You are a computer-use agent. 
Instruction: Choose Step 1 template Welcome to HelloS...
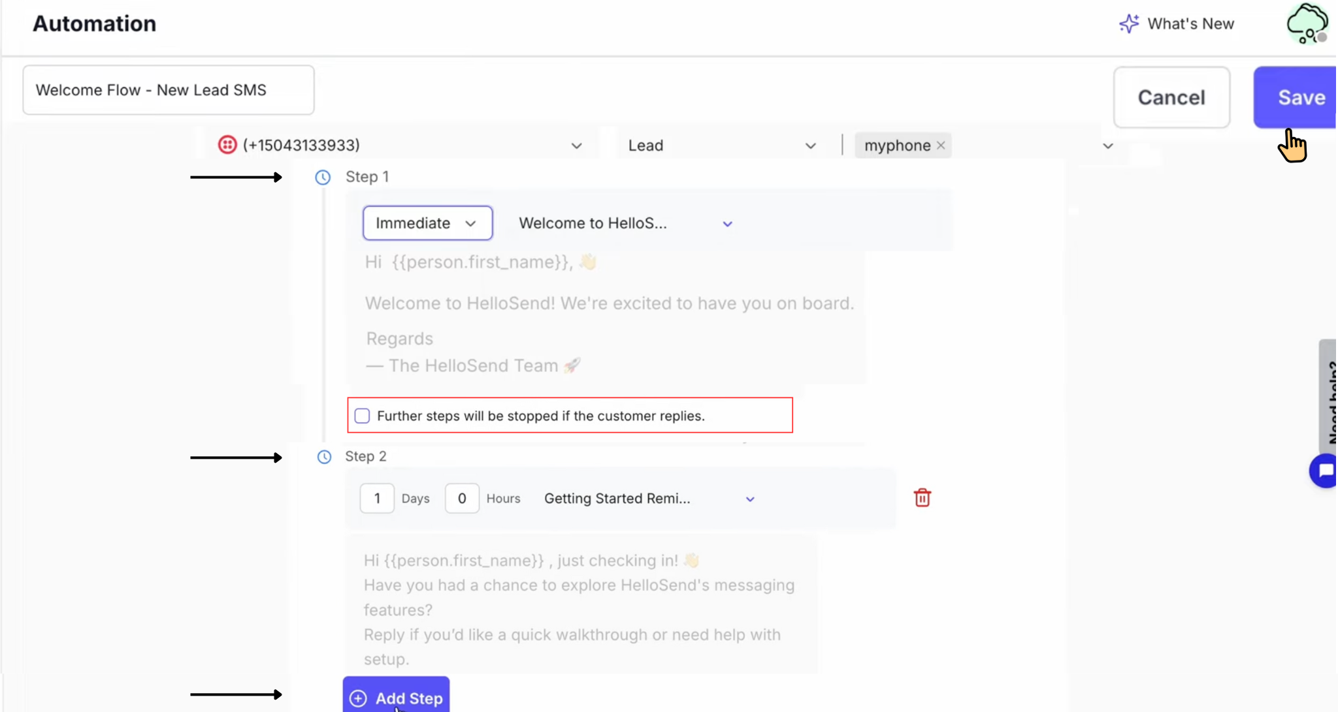pos(626,223)
